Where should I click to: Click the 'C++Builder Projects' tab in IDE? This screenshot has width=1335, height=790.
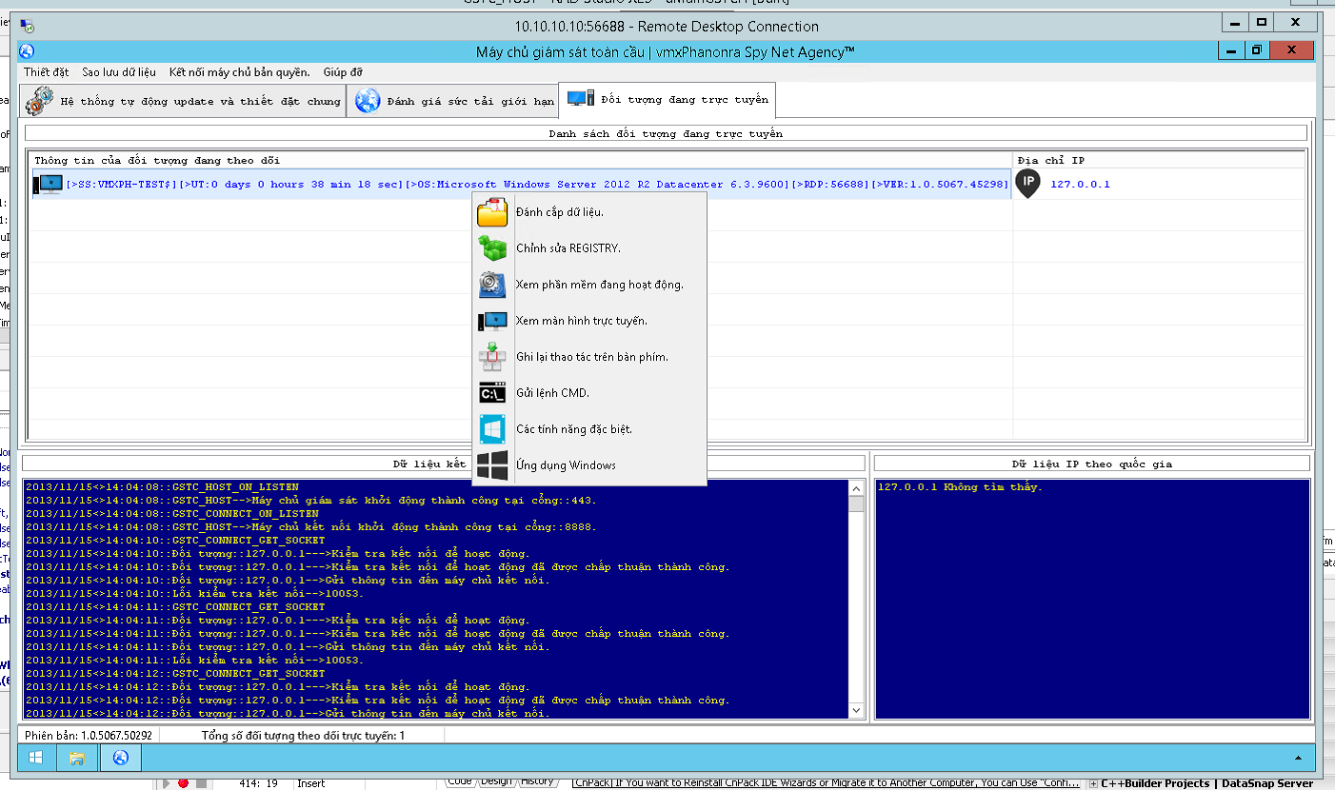coord(1155,783)
